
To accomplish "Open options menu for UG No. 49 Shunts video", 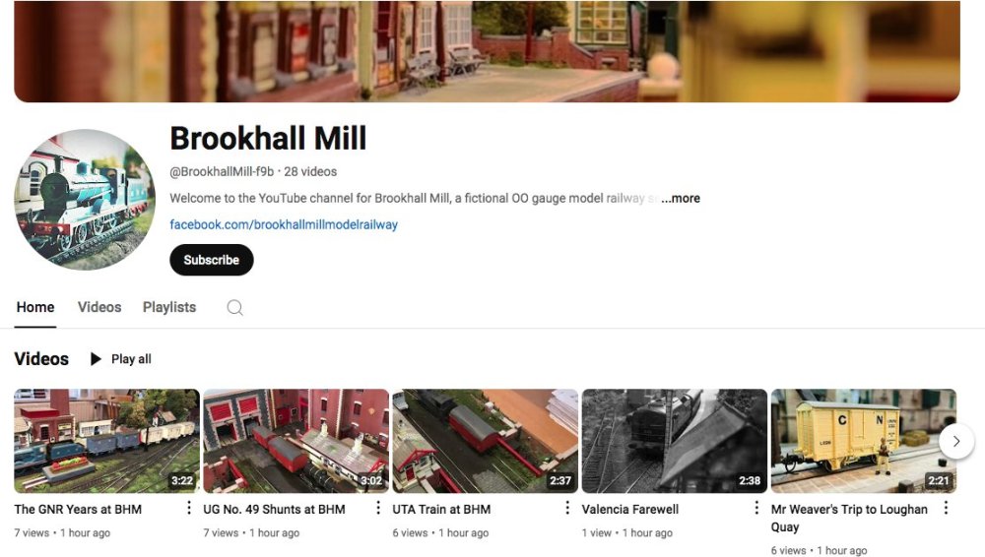I will click(x=377, y=508).
